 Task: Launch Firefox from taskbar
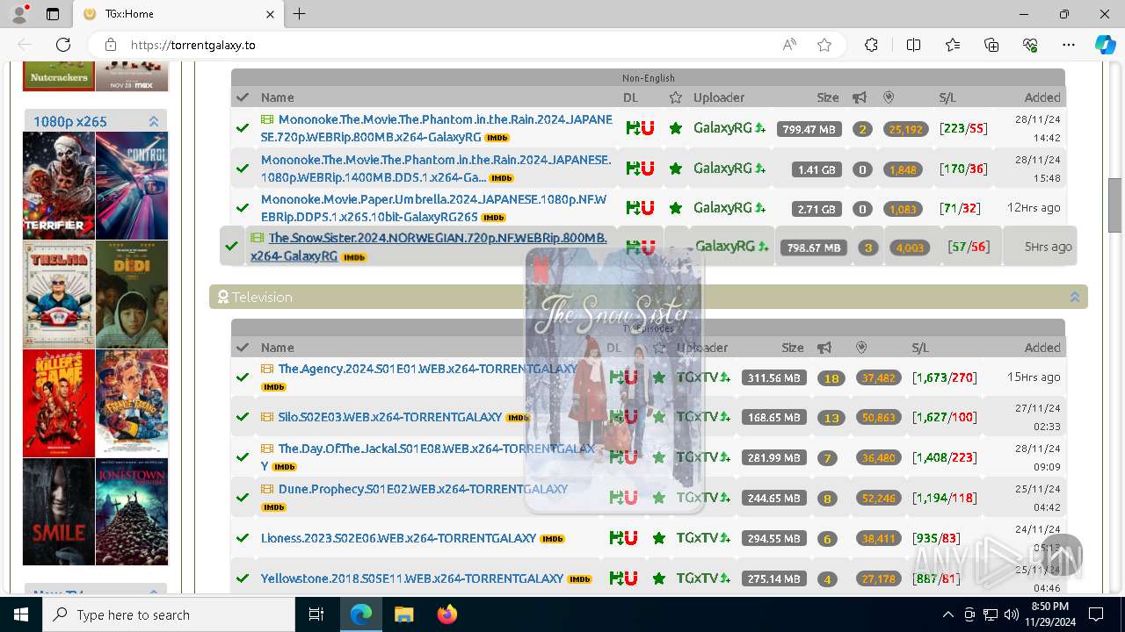[x=446, y=614]
